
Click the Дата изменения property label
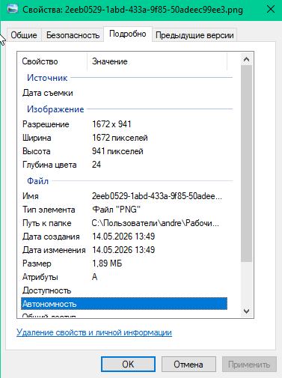point(54,250)
